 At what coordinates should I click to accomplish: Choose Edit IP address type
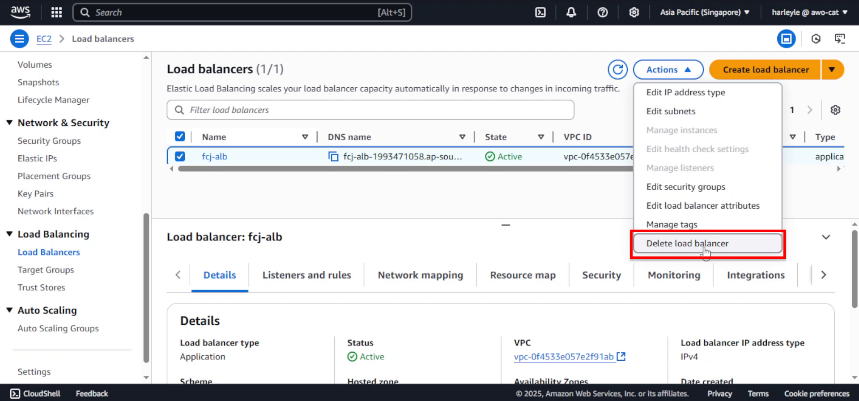point(708,92)
